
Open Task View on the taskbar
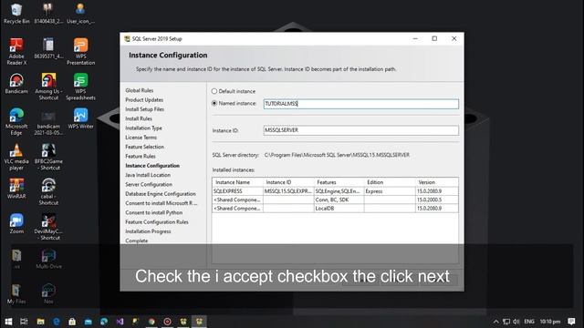[x=24, y=322]
